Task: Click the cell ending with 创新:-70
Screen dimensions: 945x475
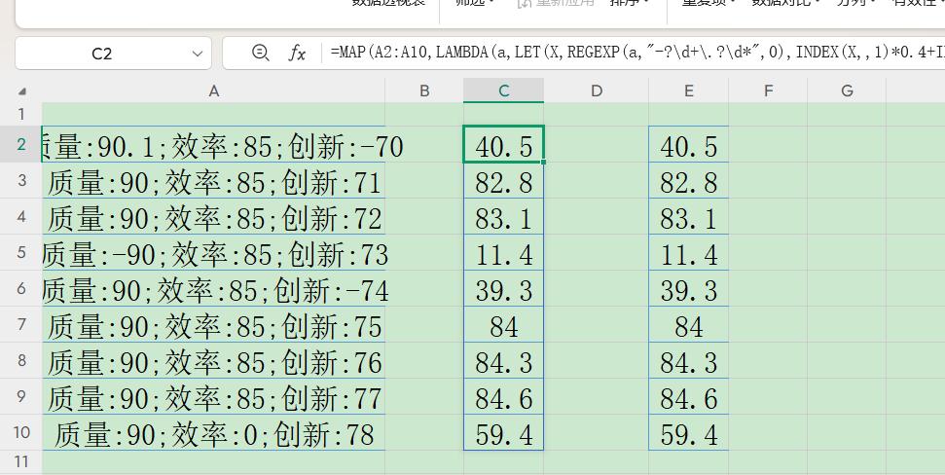Action: [x=213, y=145]
